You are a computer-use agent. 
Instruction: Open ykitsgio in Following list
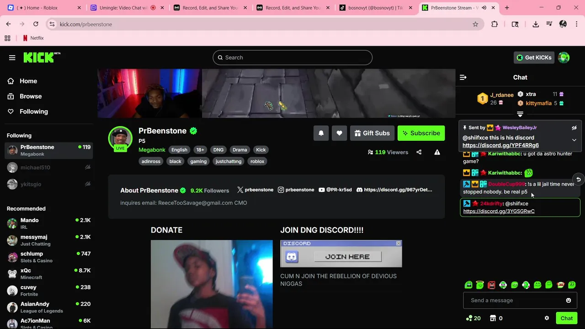(49, 184)
